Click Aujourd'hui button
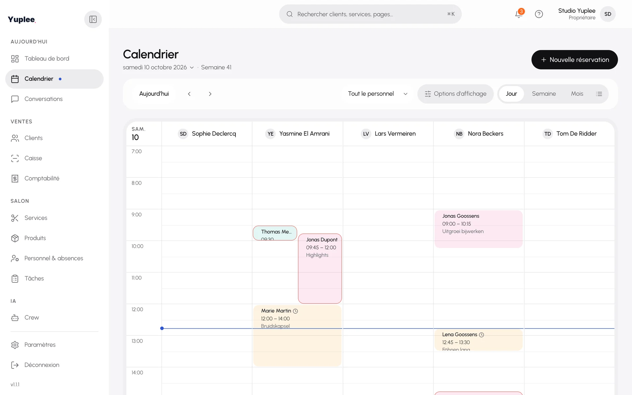 tap(154, 94)
